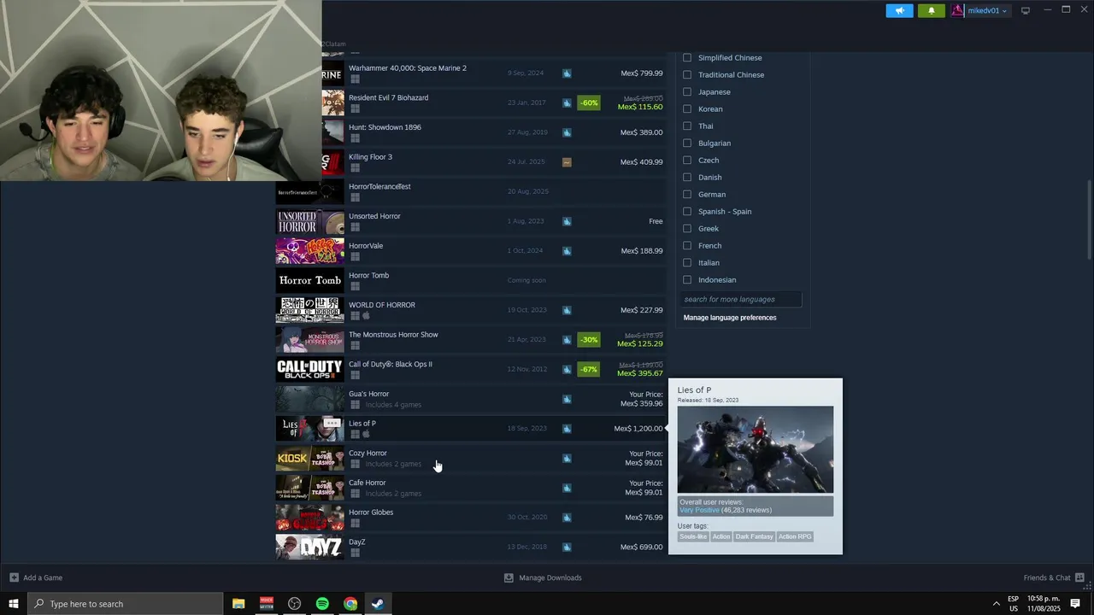This screenshot has height=615, width=1094.
Task: Select The Monstrous Horror Show title
Action: [x=393, y=335]
